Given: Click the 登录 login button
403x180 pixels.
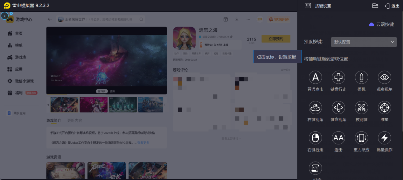Looking at the screenshot, I should [260, 19].
